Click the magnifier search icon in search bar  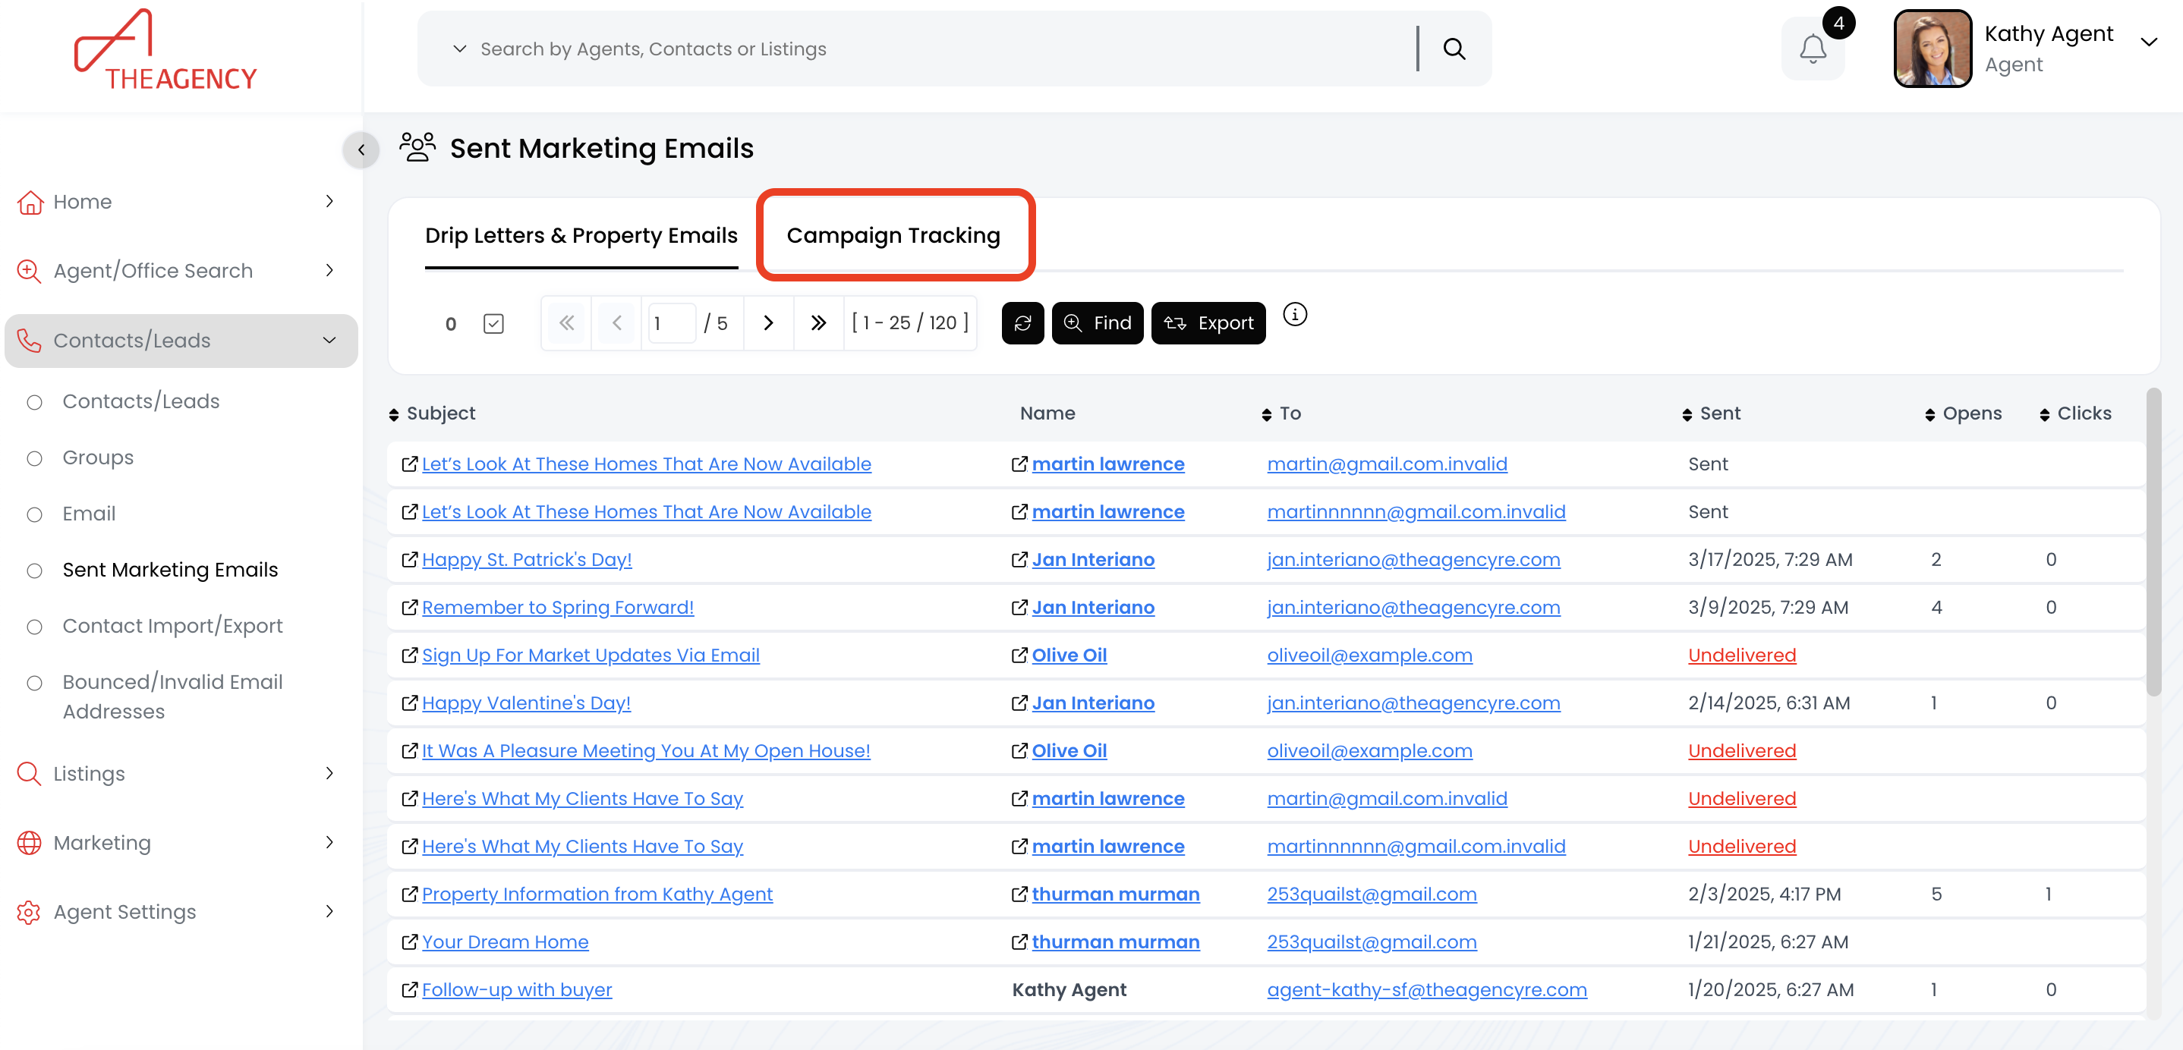click(1454, 49)
